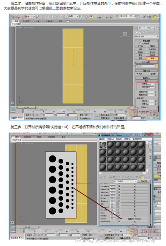Select the 正方形 radio button in first screenshot

[149, 73]
